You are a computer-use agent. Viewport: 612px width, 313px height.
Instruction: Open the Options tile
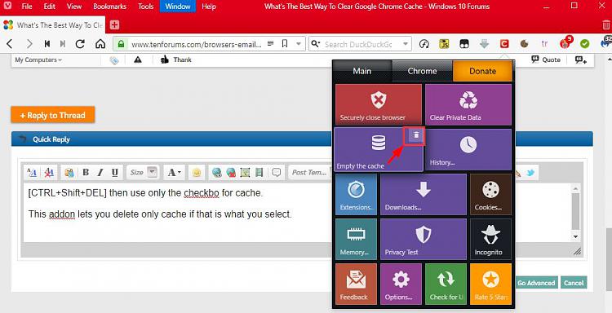401,284
